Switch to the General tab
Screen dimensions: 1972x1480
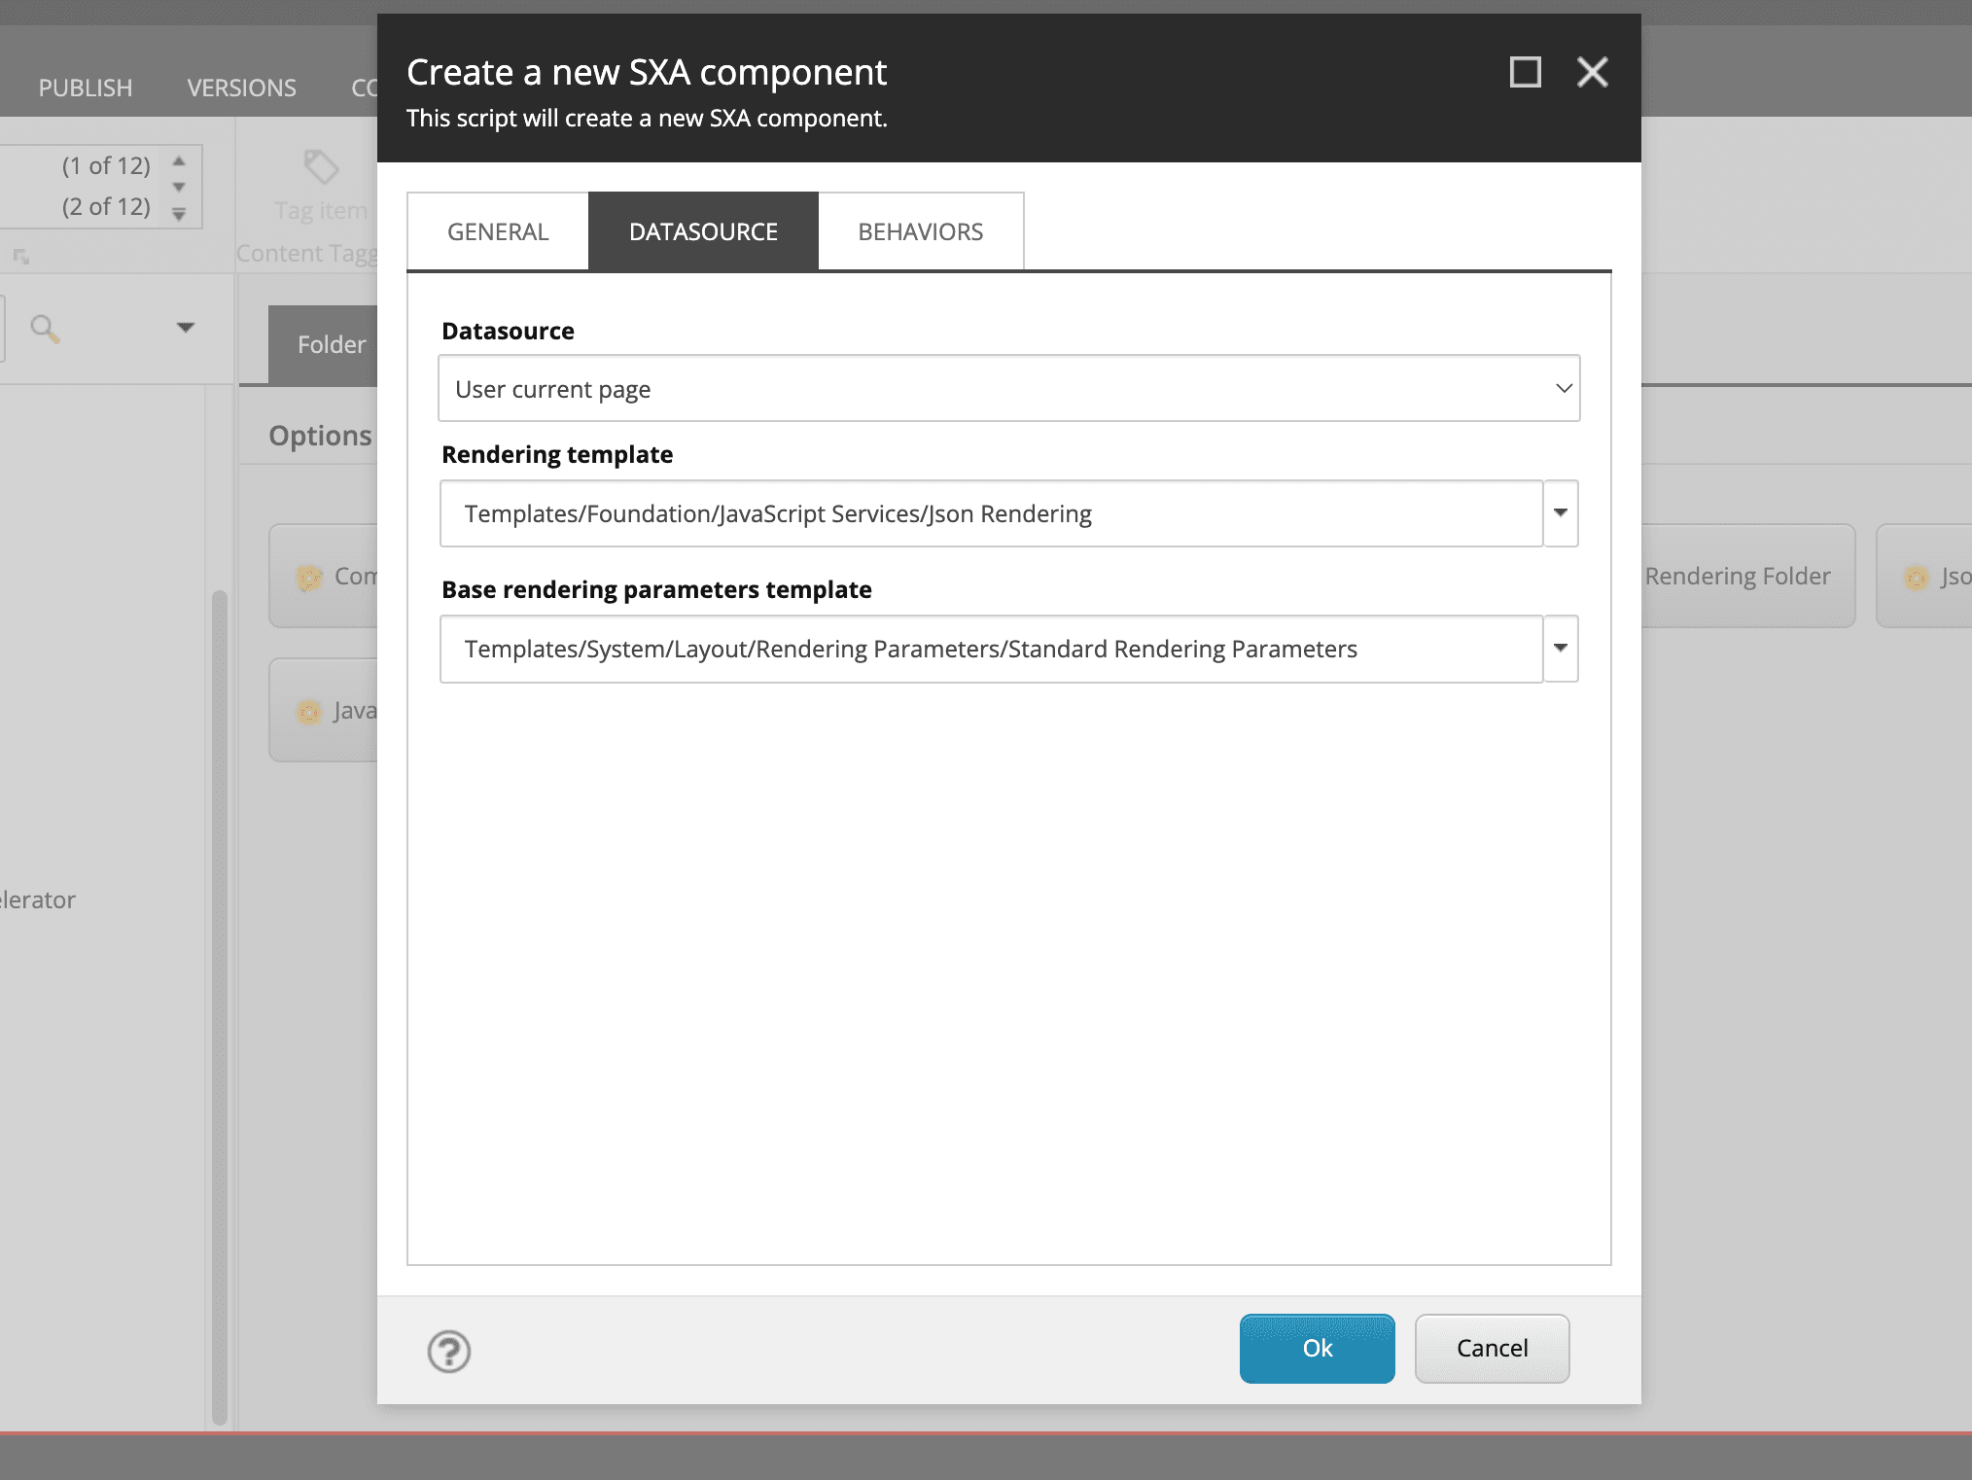coord(498,231)
